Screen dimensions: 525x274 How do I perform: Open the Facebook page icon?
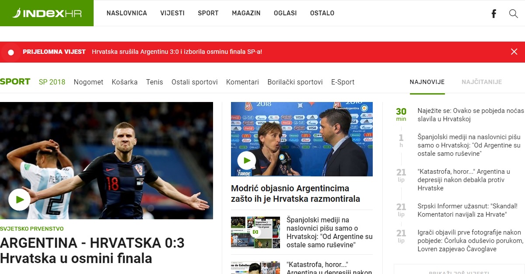(x=493, y=14)
